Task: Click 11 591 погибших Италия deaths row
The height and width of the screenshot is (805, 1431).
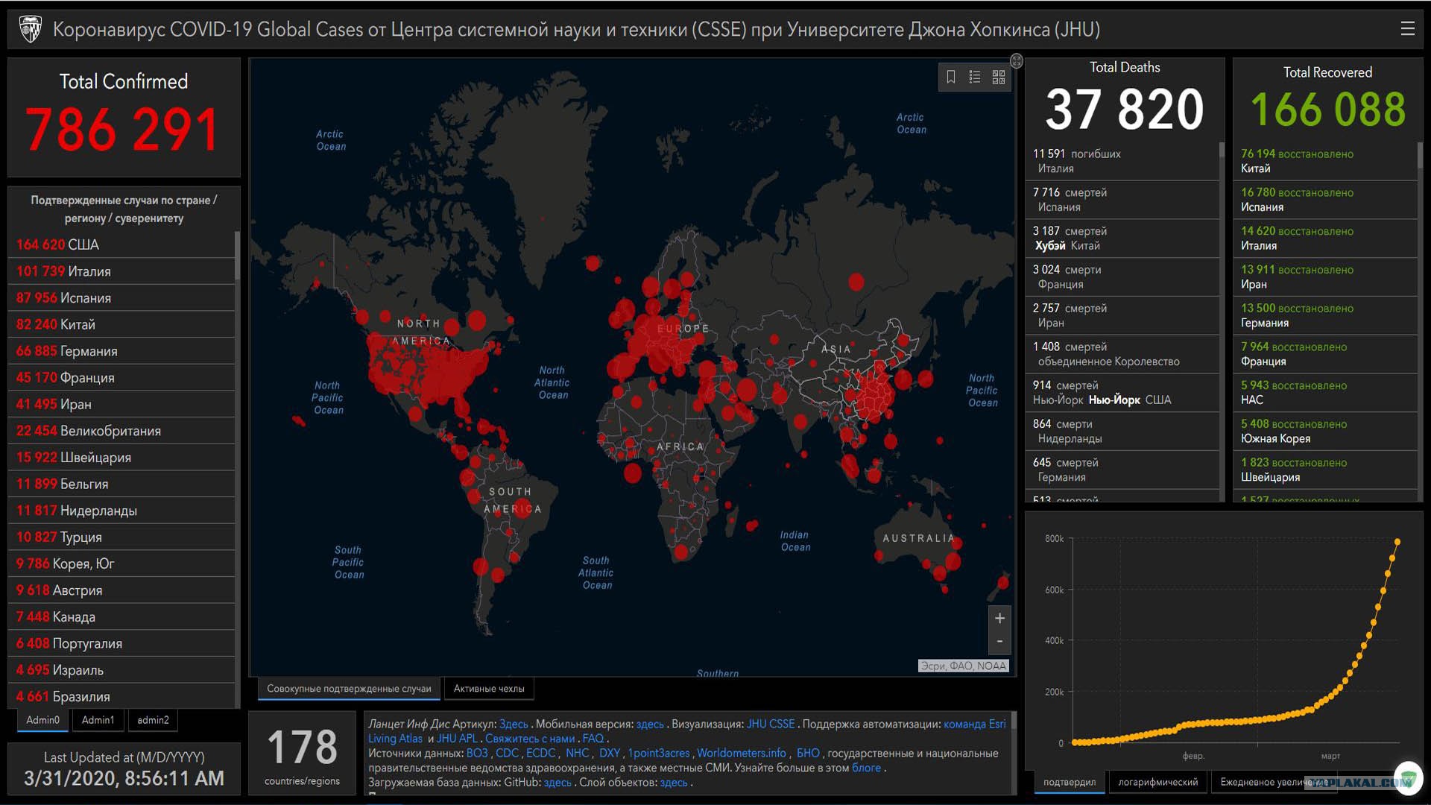Action: coord(1122,161)
